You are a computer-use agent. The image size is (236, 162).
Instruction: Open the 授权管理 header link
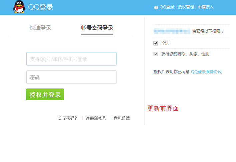(x=186, y=7)
